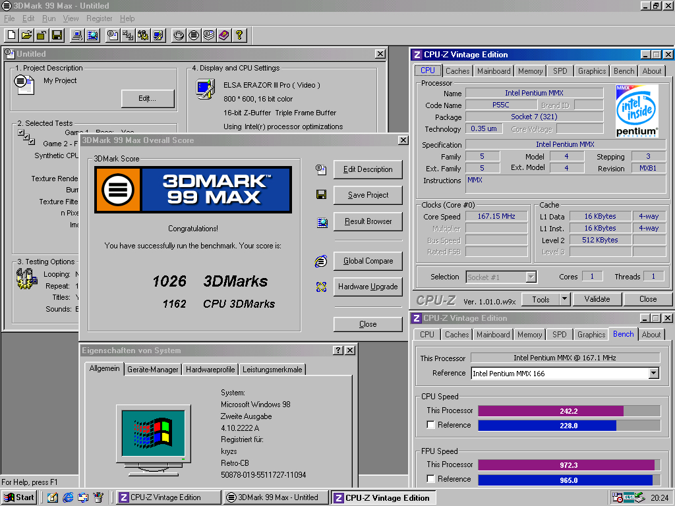The width and height of the screenshot is (675, 506).
Task: Click the Outlook Express quick launch icon
Action: (83, 497)
